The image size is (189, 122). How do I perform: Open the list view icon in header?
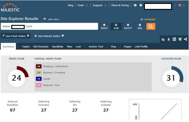coord(135,5)
